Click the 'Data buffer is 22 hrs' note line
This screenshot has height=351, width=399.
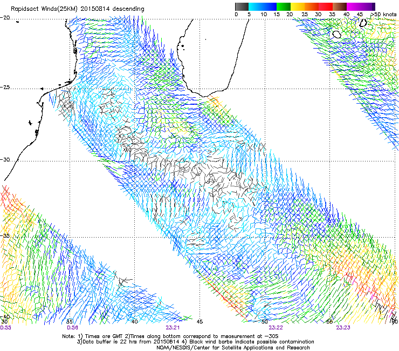click(x=195, y=342)
